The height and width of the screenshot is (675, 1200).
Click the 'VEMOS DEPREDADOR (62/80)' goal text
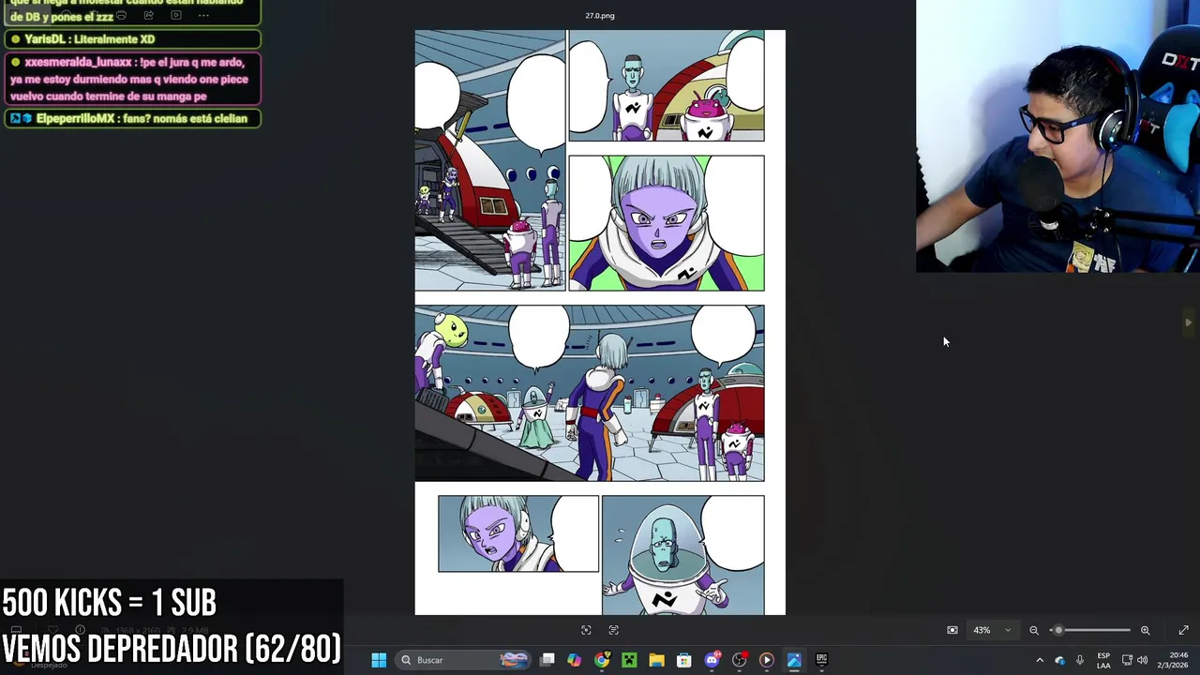point(172,649)
